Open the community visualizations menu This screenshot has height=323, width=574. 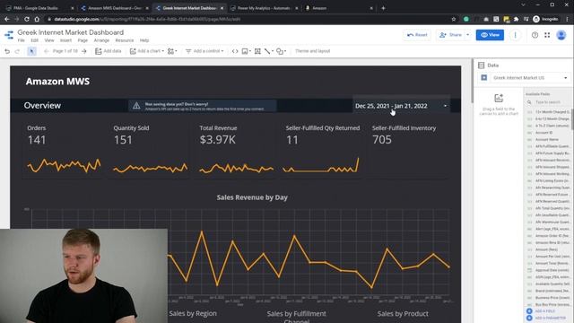click(x=172, y=51)
